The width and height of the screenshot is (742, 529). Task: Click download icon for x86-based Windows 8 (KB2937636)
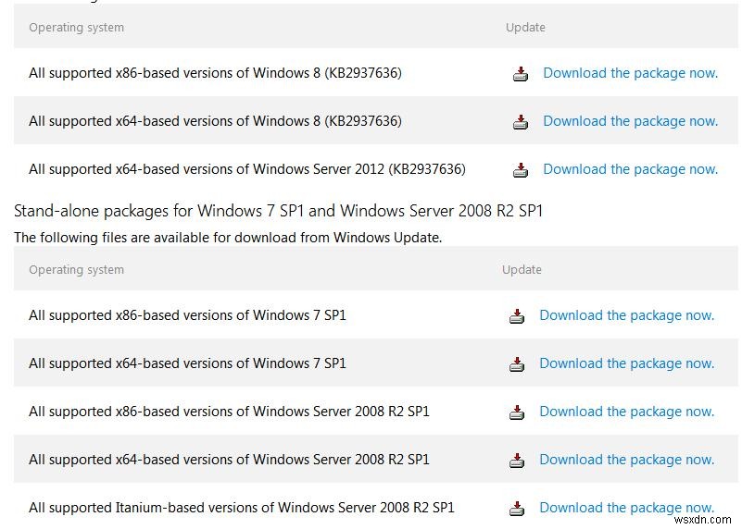[521, 74]
